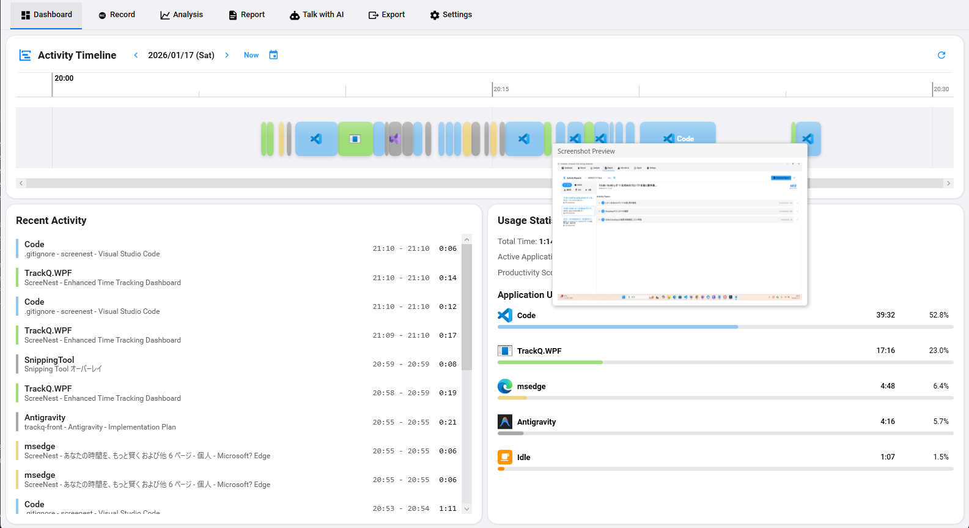Advance to next day with right chevron
This screenshot has width=969, height=528.
point(227,55)
